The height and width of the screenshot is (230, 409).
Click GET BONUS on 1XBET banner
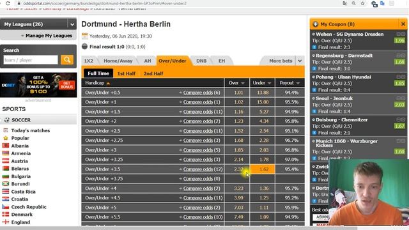66,85
